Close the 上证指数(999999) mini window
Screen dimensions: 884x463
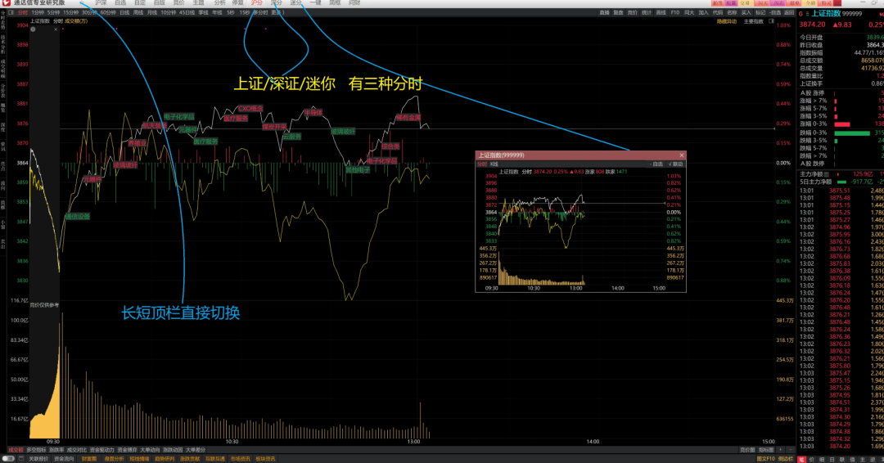[682, 155]
